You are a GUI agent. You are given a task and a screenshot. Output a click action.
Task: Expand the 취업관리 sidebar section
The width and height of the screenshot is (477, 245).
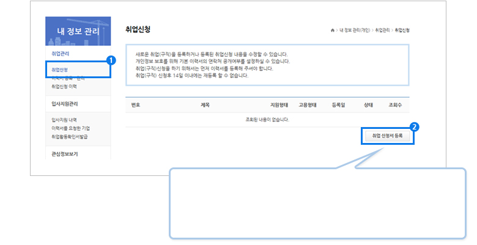point(61,54)
